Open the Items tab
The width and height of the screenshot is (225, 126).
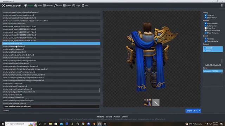pyautogui.click(x=38, y=6)
